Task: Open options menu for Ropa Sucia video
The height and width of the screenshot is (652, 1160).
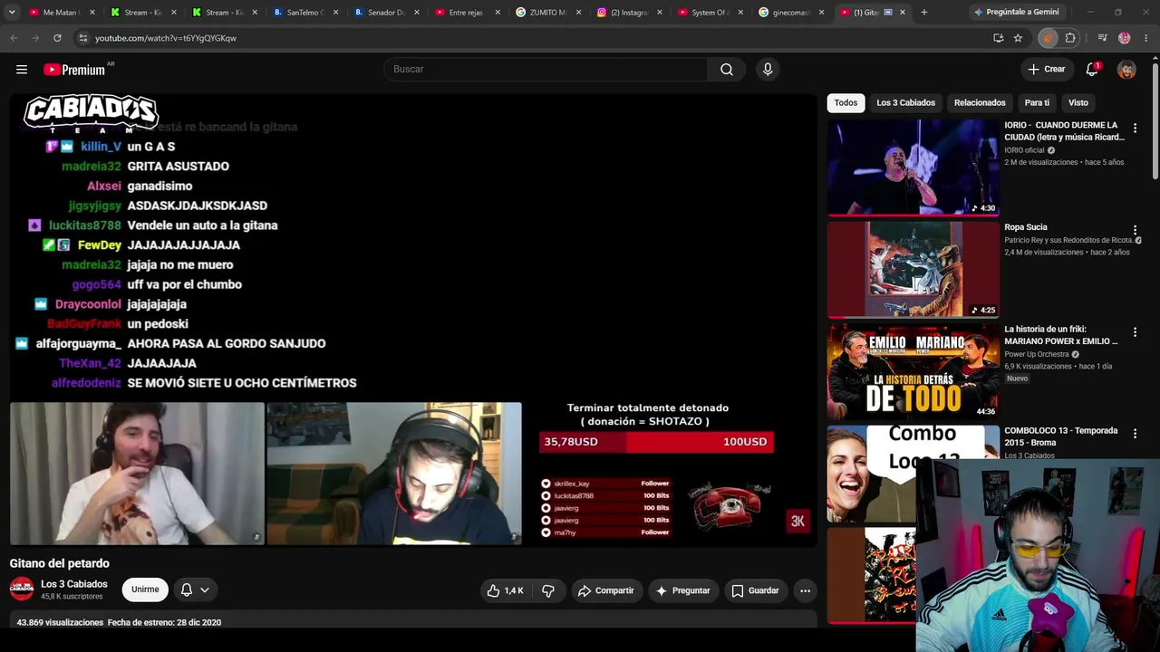Action: coord(1135,231)
